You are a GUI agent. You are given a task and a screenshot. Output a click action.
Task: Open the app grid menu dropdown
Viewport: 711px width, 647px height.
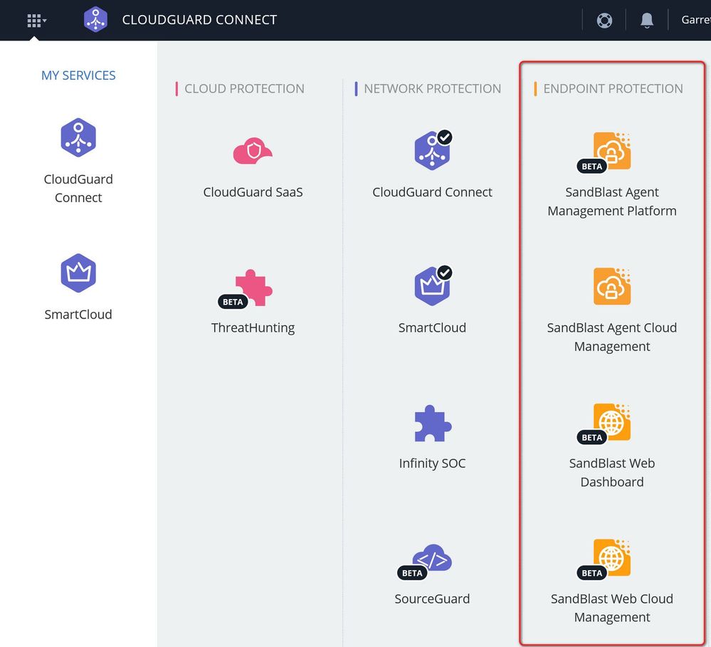[36, 21]
